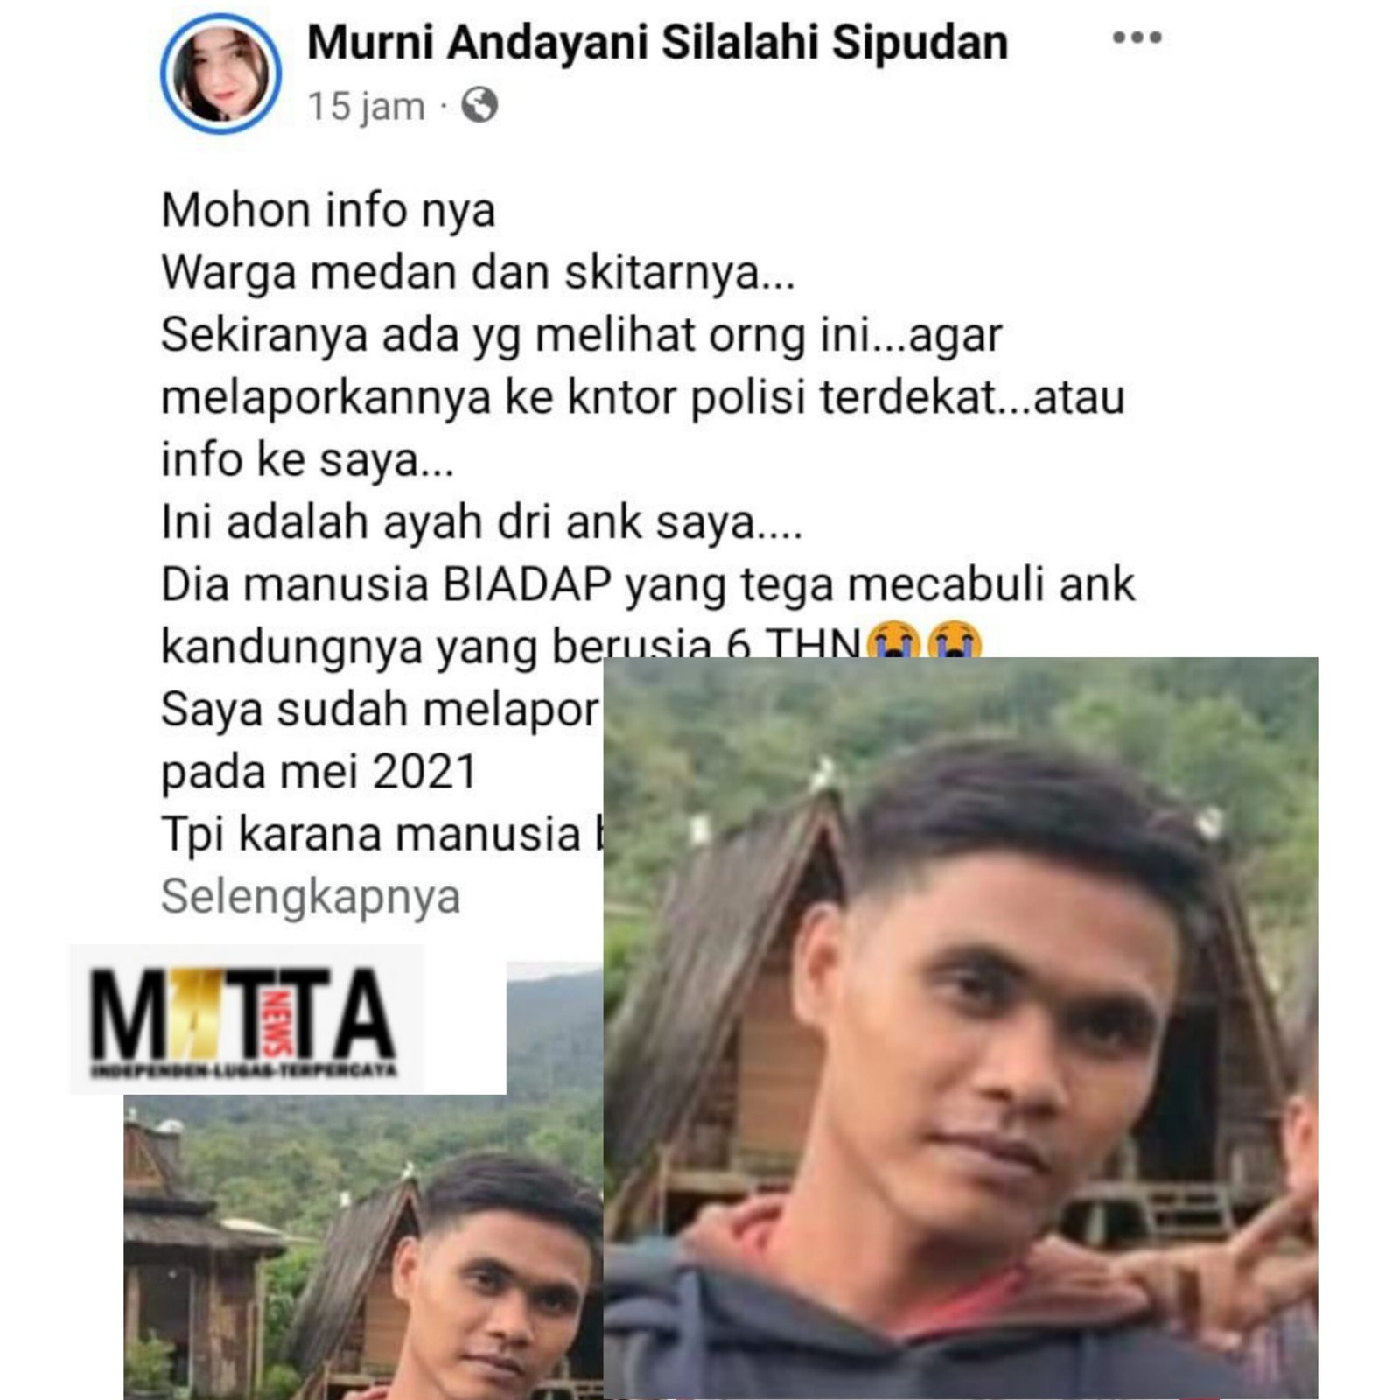The image size is (1400, 1400).
Task: Click the globe public privacy icon
Action: click(x=479, y=105)
